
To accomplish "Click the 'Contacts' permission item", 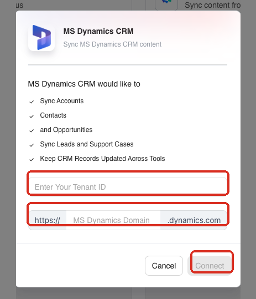I will pyautogui.click(x=53, y=115).
